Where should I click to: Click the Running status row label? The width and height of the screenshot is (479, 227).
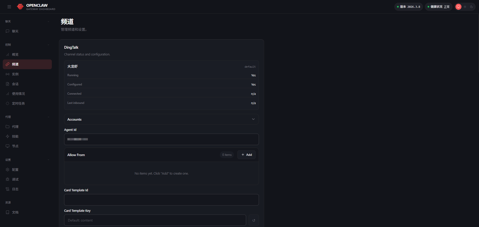pyautogui.click(x=73, y=75)
